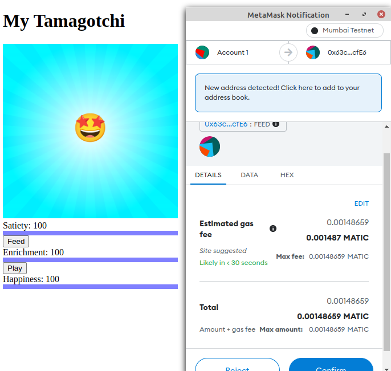Click the Reject button

point(237,365)
